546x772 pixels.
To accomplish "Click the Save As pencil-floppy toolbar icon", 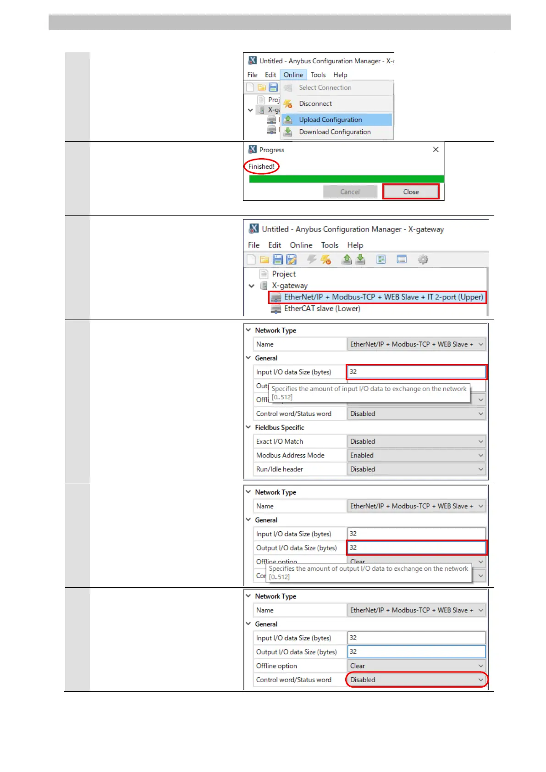I will coord(292,259).
